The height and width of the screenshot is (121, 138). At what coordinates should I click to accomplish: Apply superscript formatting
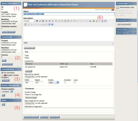tap(49, 21)
